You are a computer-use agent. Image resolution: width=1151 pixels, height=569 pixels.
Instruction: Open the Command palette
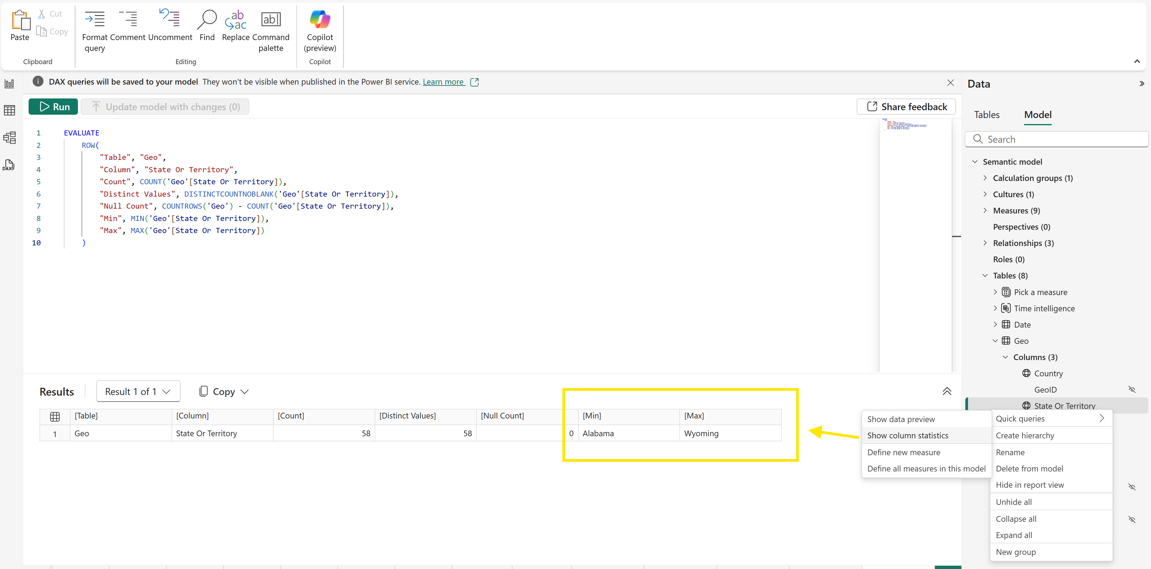[x=271, y=20]
